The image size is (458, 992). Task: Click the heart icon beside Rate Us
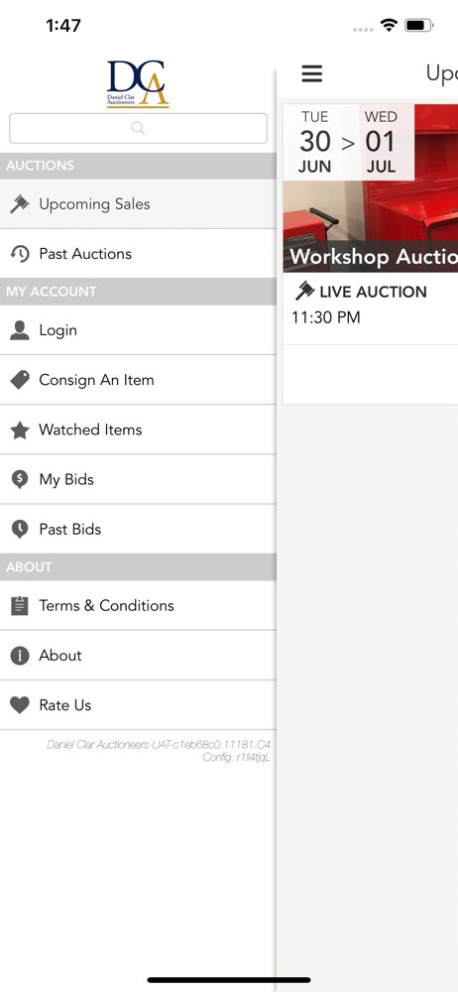click(x=20, y=705)
